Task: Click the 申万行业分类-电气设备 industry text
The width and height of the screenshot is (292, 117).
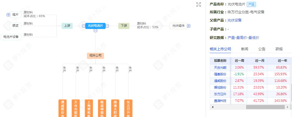Action: pyautogui.click(x=246, y=12)
